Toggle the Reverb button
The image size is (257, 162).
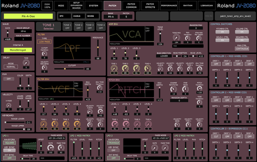[92, 16]
